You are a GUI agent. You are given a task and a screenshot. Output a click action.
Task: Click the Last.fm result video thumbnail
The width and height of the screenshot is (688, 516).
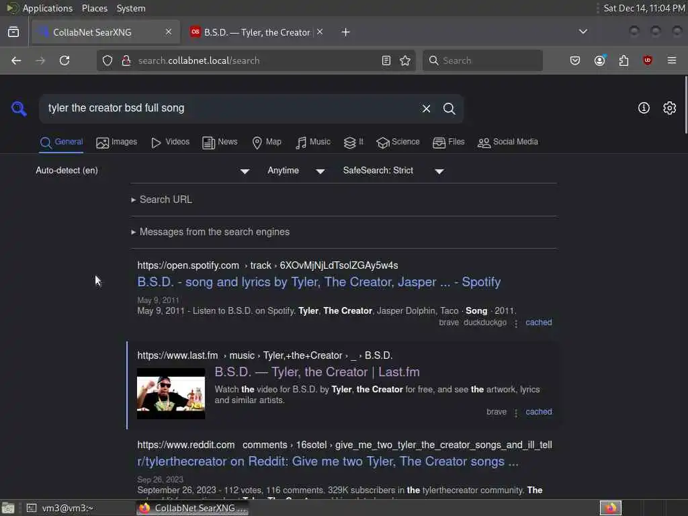171,394
